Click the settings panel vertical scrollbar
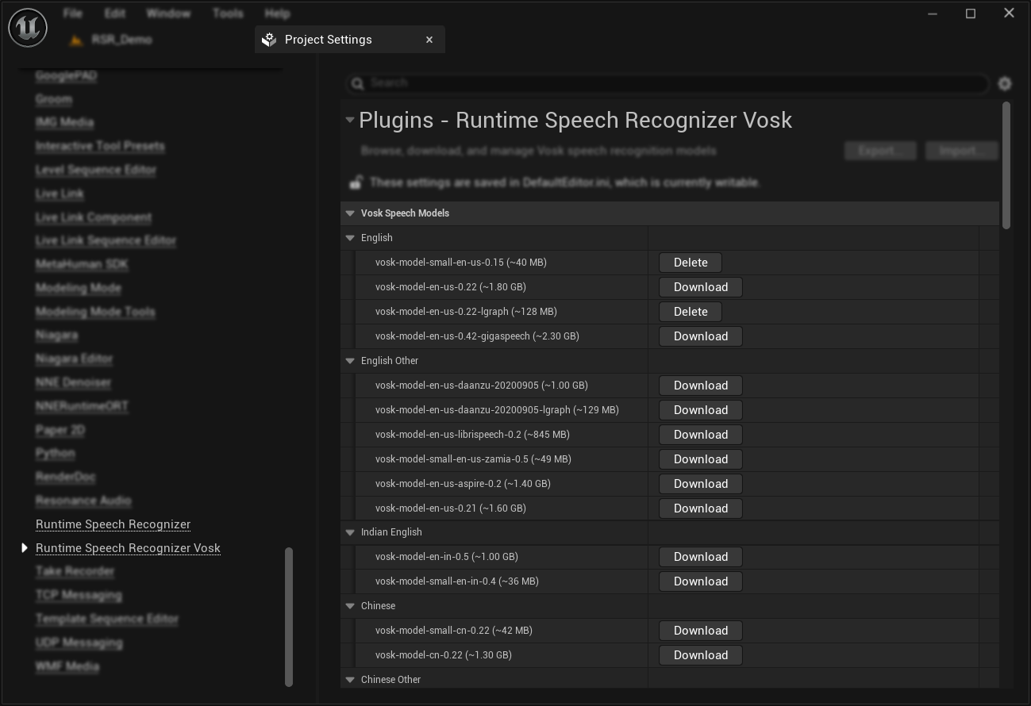Image resolution: width=1031 pixels, height=706 pixels. click(1006, 166)
